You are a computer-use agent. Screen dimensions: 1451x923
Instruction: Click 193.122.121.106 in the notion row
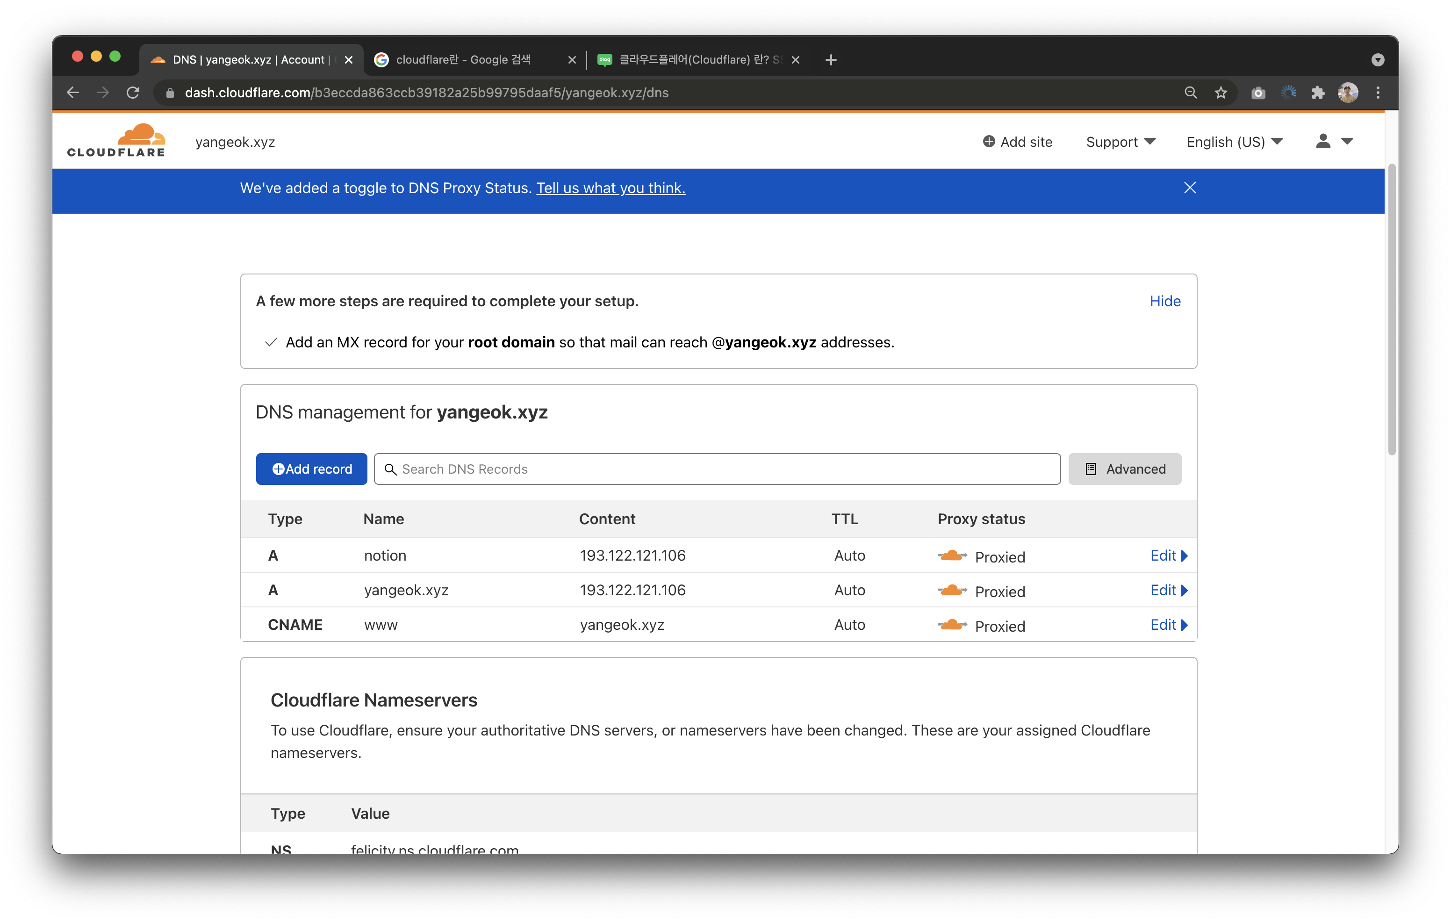pyautogui.click(x=632, y=555)
